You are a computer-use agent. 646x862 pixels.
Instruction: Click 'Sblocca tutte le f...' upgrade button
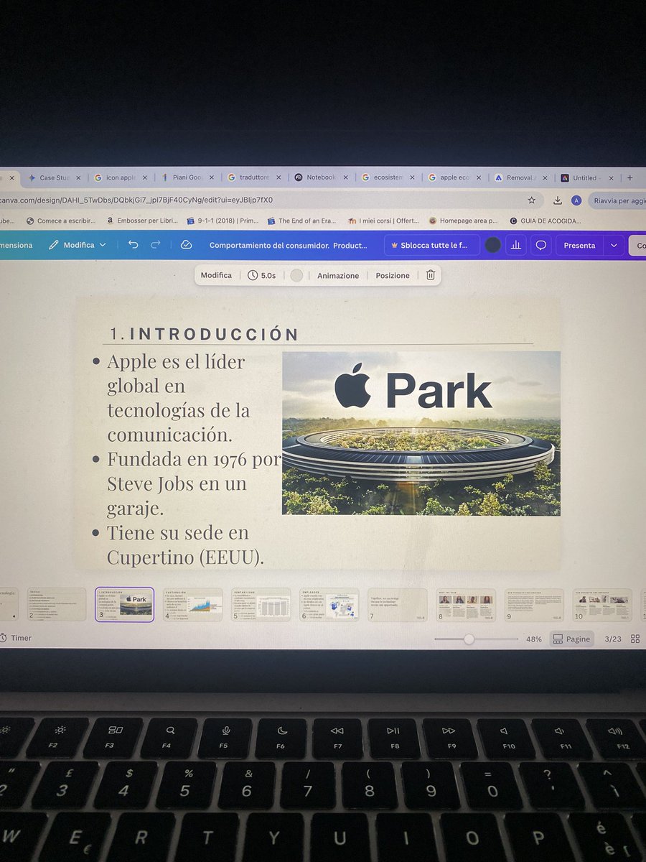pos(431,245)
